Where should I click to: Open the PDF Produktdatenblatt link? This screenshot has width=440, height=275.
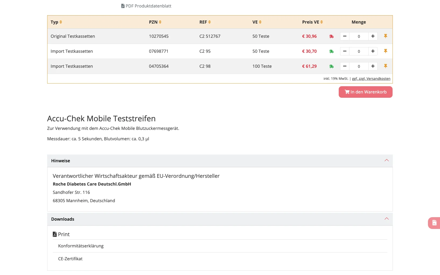pos(146,6)
